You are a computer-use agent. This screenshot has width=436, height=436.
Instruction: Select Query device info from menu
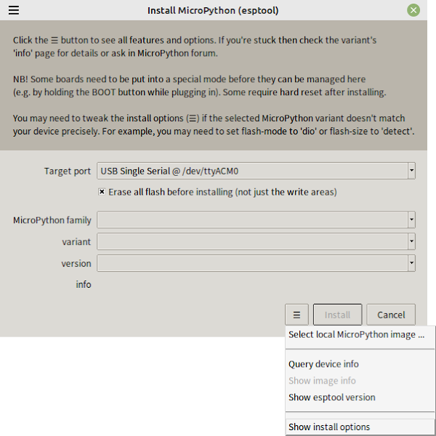[360, 364]
